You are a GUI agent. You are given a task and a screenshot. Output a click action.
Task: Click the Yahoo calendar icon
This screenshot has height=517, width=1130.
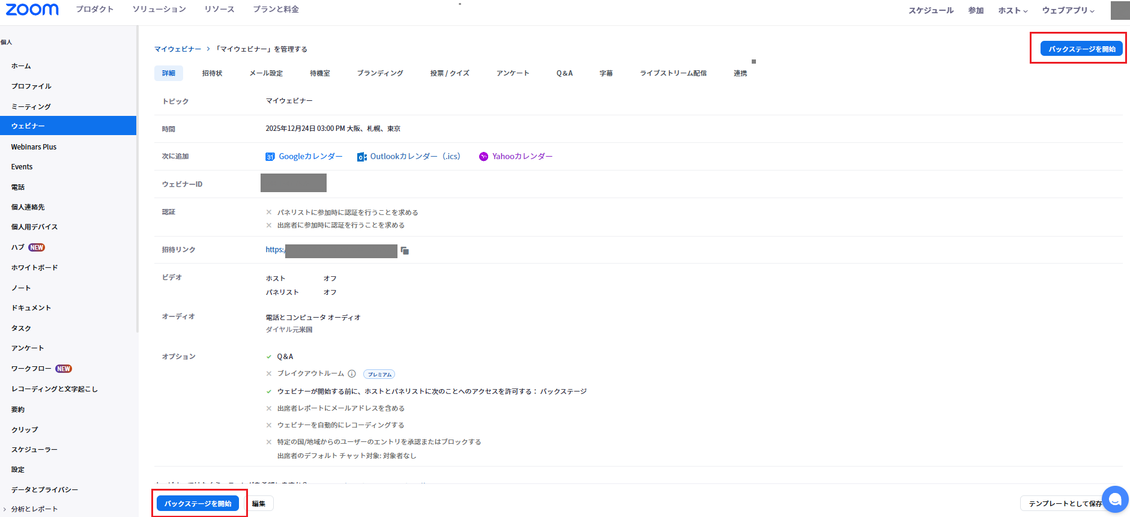pyautogui.click(x=483, y=157)
